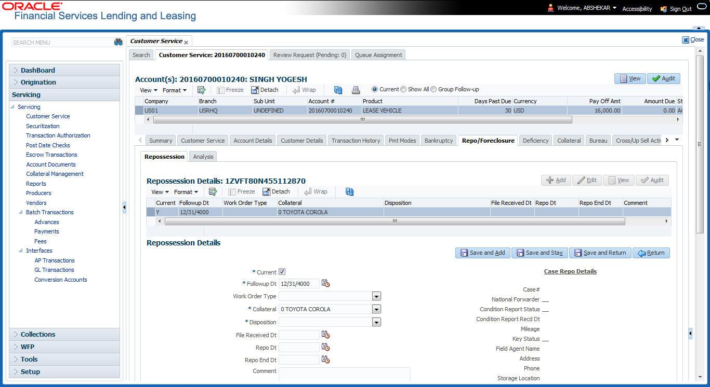Click the Return button
The image size is (710, 387).
(x=651, y=253)
